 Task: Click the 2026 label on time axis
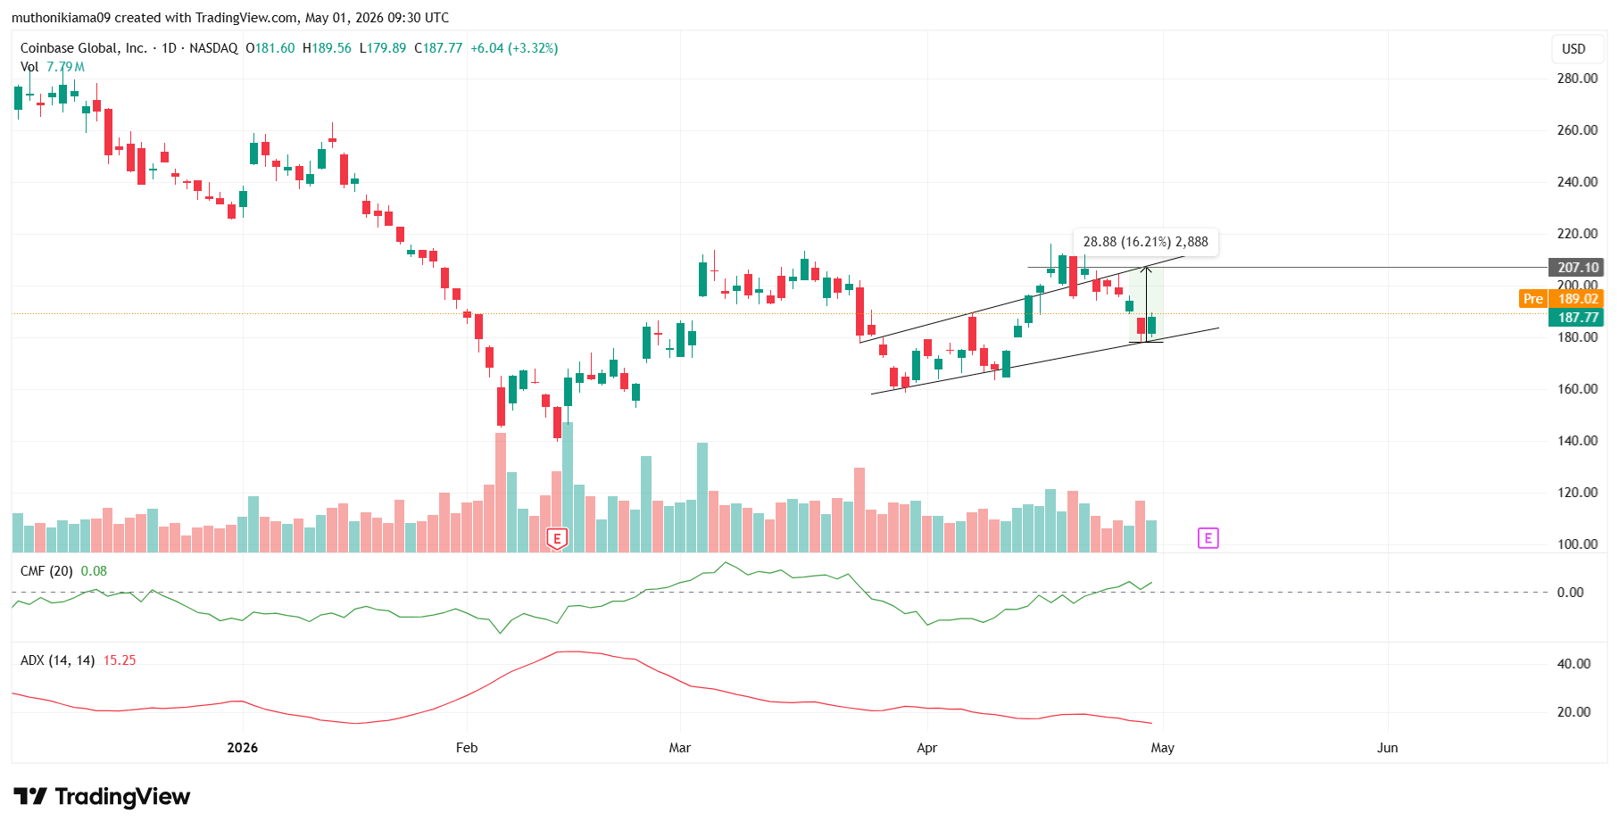(x=242, y=748)
